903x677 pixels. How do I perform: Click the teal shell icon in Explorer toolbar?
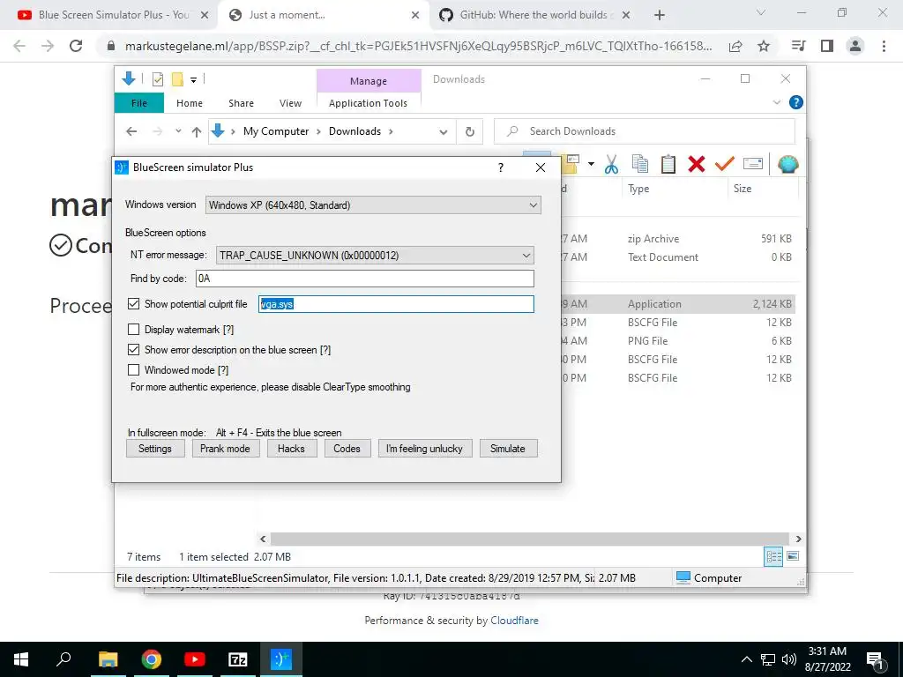tap(787, 165)
